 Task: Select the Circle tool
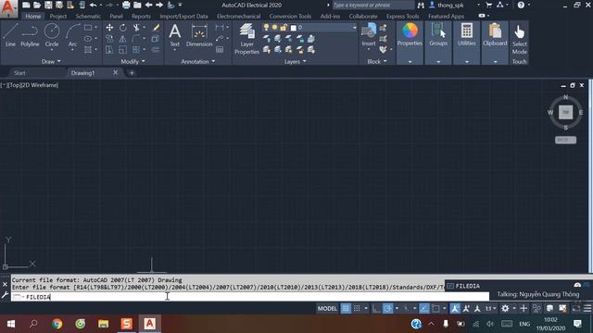[x=52, y=35]
